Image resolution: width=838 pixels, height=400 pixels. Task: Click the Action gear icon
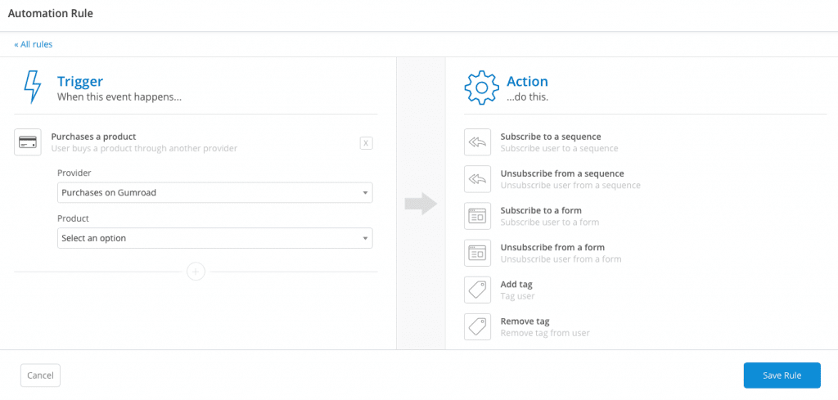click(x=481, y=87)
